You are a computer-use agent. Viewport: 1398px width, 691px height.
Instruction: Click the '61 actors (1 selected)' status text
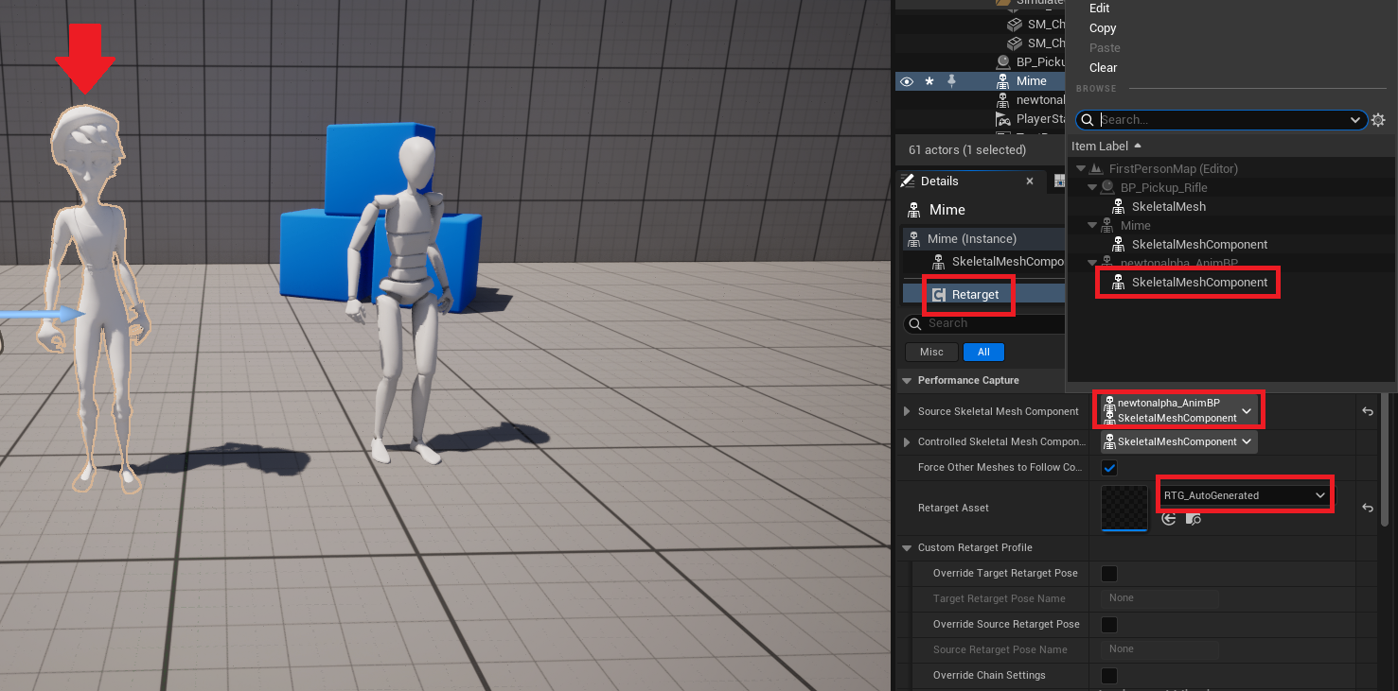(x=967, y=150)
